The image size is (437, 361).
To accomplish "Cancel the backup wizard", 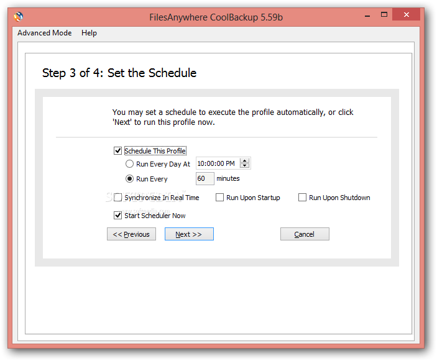I will click(305, 234).
